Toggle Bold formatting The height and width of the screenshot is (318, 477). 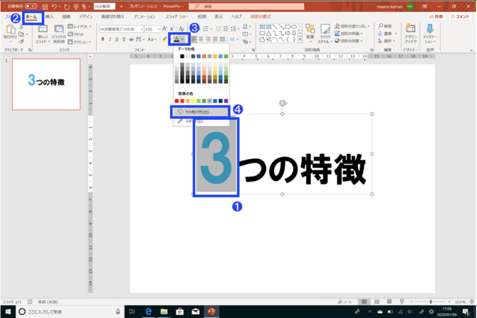[x=103, y=39]
